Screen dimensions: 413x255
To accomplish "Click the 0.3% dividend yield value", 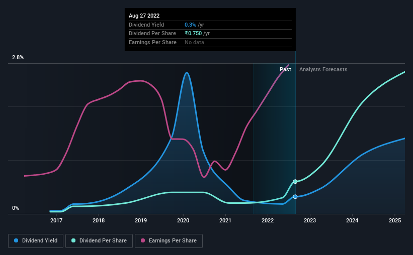I will [190, 25].
